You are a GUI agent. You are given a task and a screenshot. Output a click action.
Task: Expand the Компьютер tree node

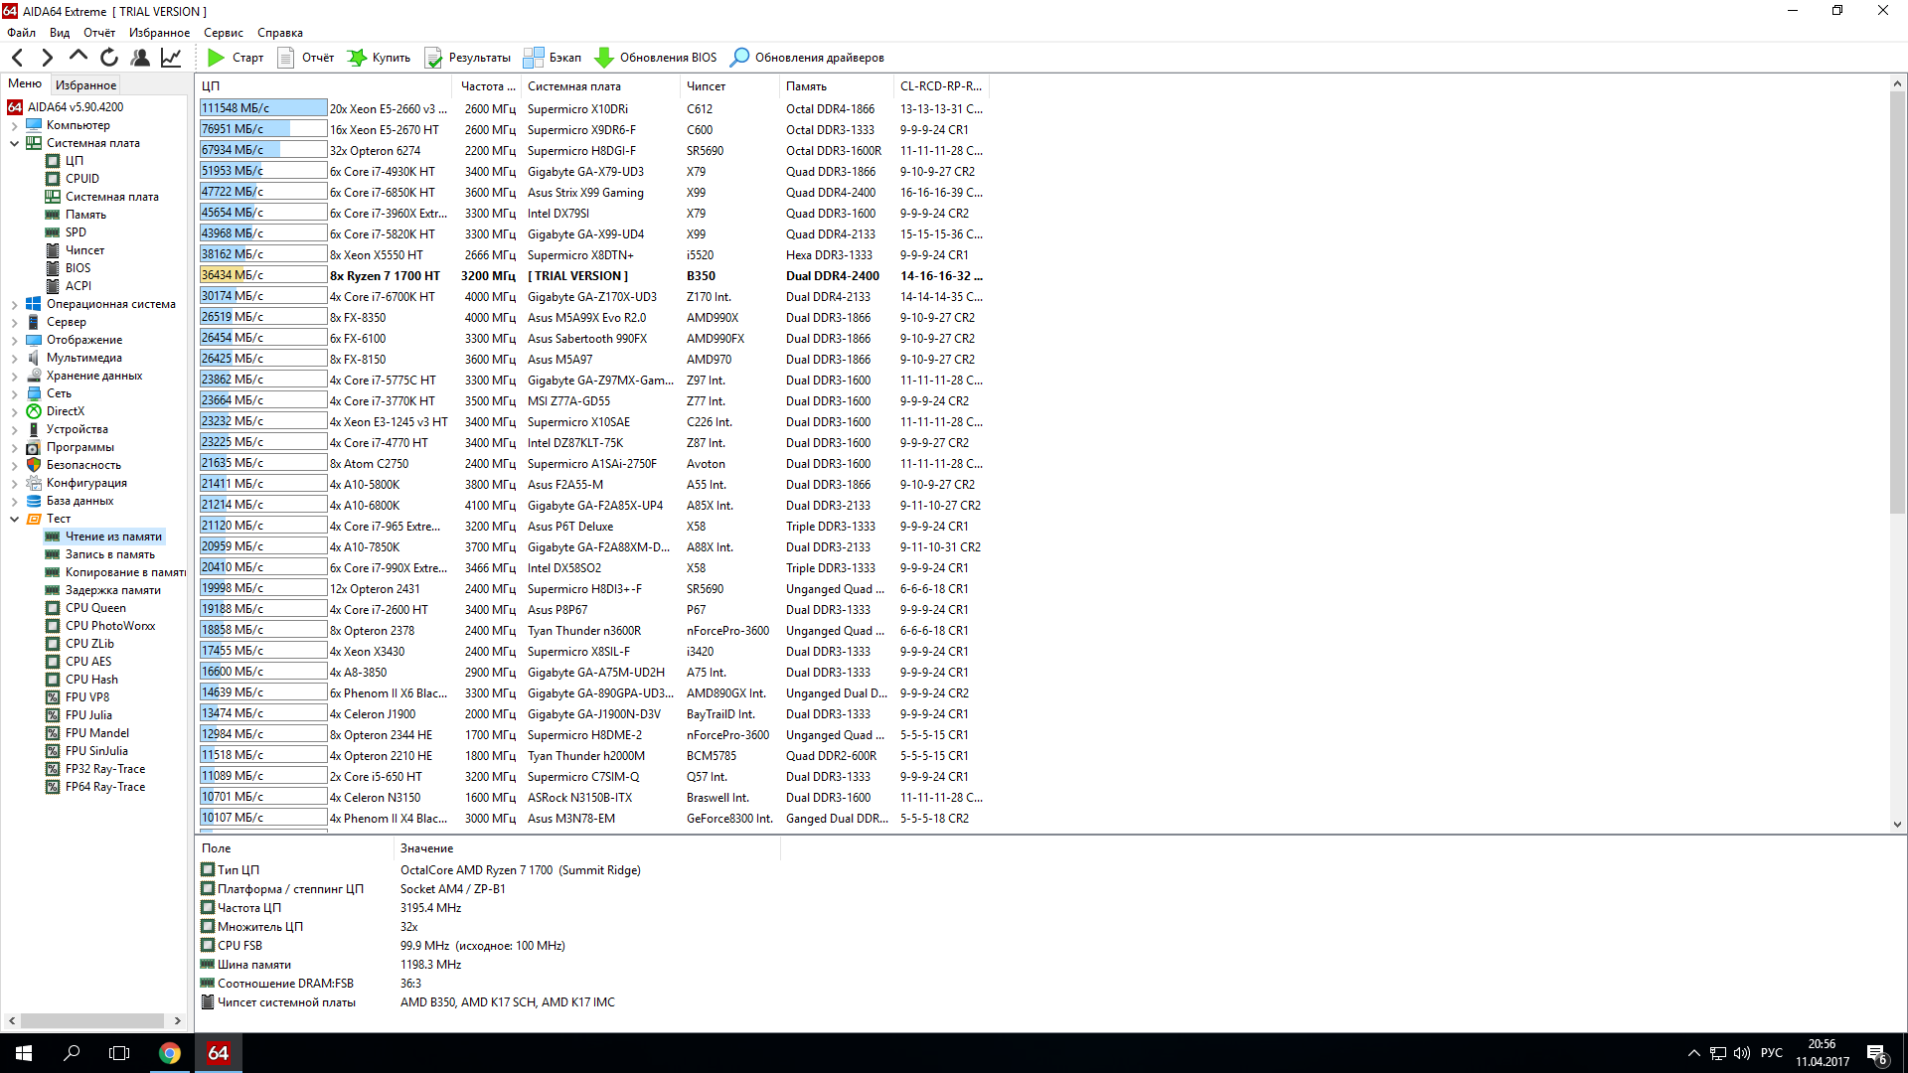(x=14, y=125)
